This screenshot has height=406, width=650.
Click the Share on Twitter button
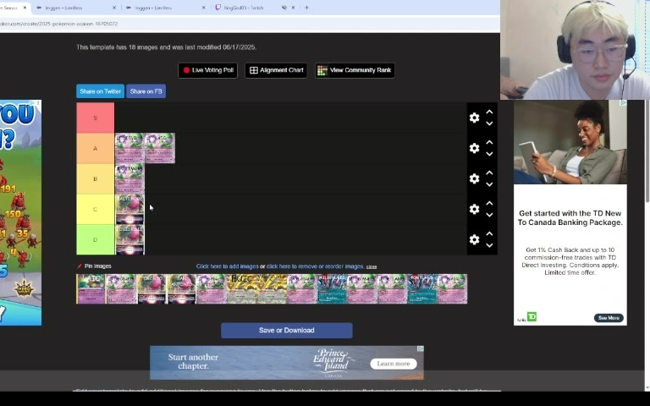pos(100,91)
